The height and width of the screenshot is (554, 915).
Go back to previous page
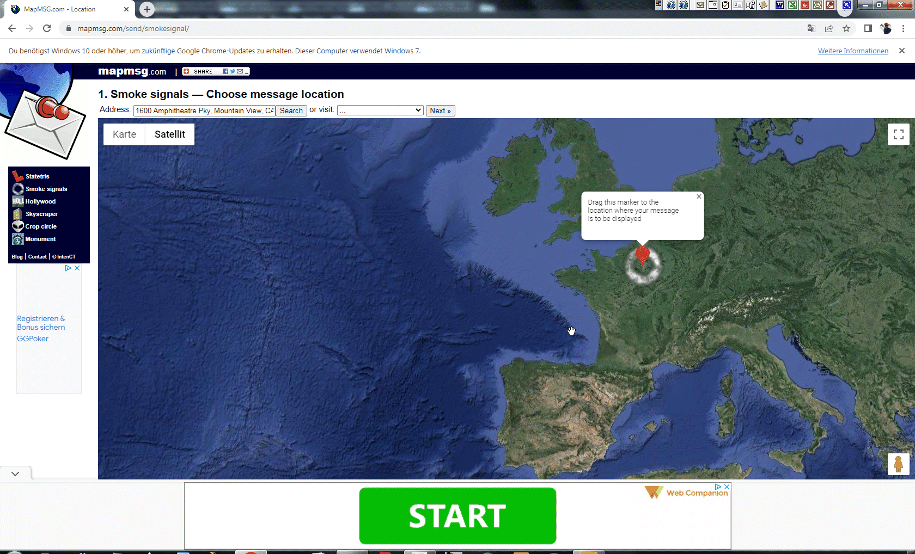tap(12, 28)
